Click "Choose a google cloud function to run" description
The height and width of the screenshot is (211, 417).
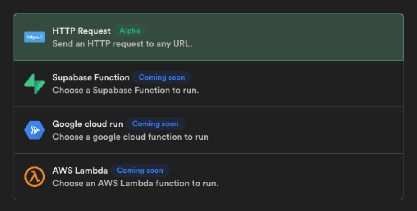coord(130,137)
